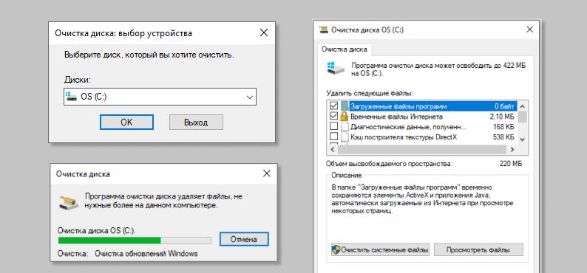Viewport: 587px width, 273px height.
Task: Click the Описание group label
Action: pos(347,175)
